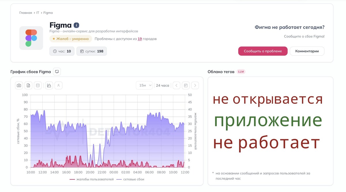Toggle the area chart view icon
The image size is (346, 192).
(49, 85)
